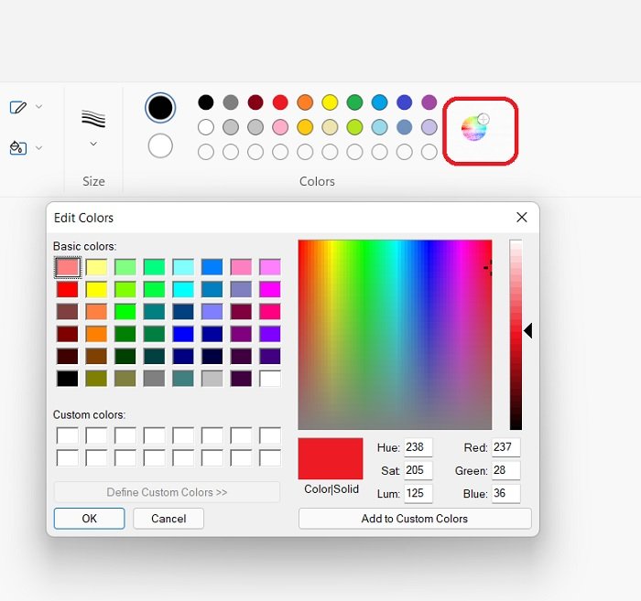
Task: Cancel the Edit Colors dialog
Action: click(168, 519)
